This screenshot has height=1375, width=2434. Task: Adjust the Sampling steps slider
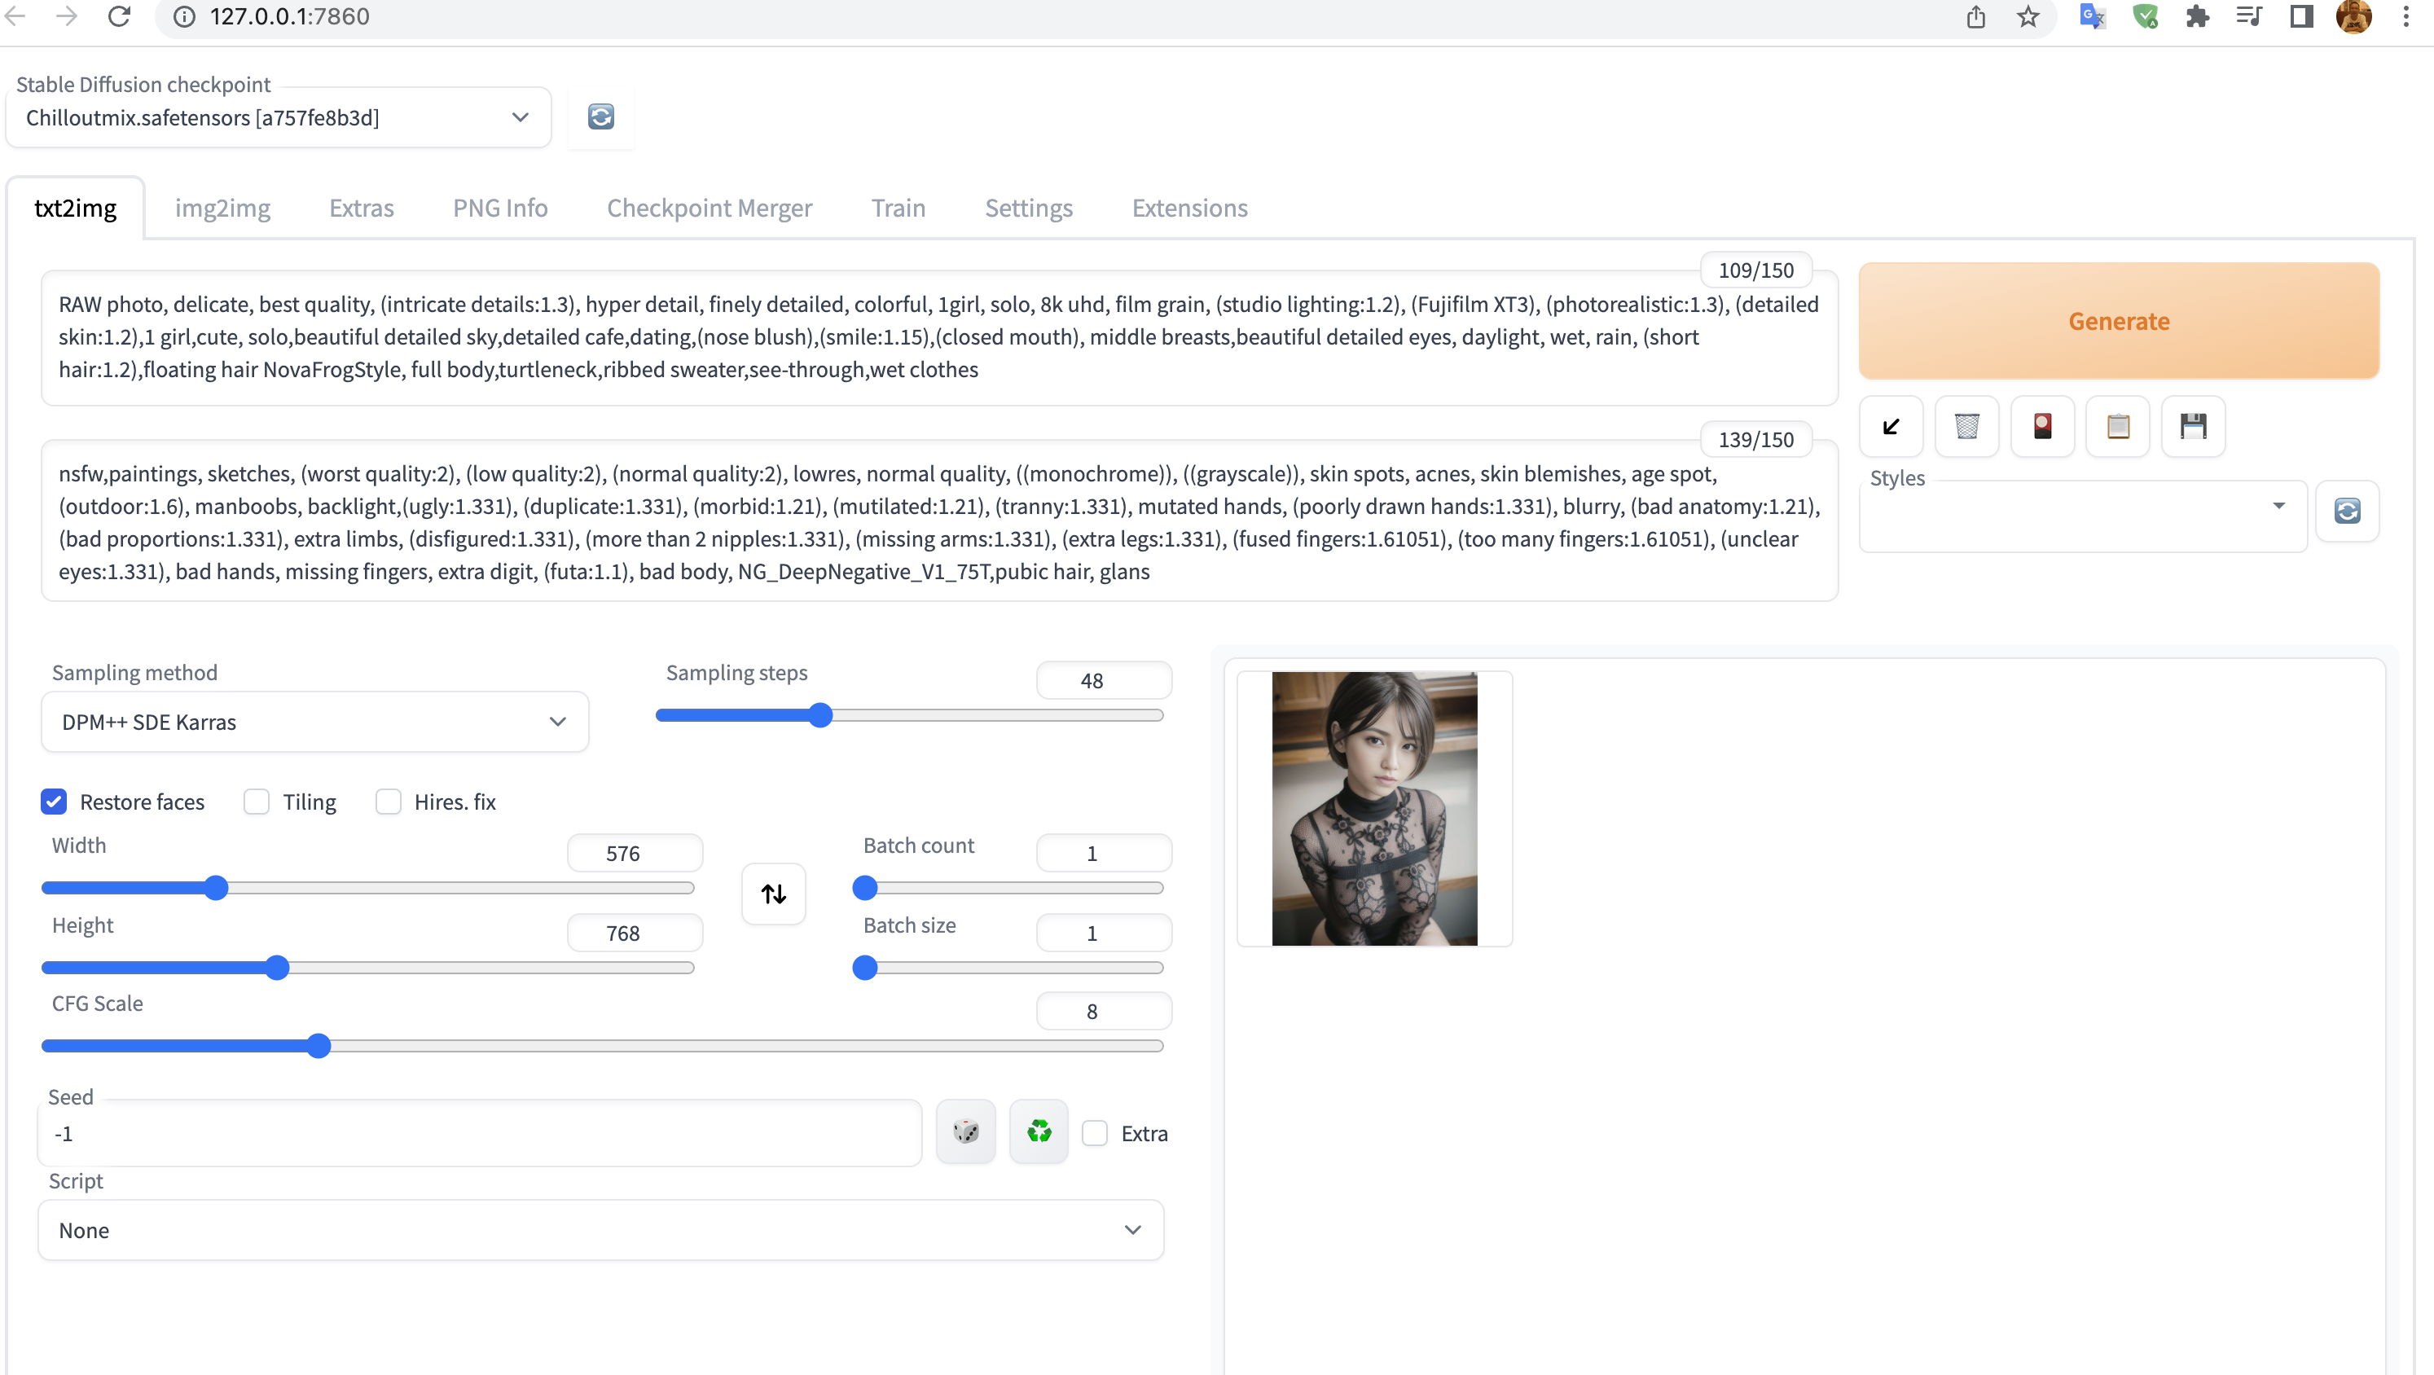pos(909,715)
